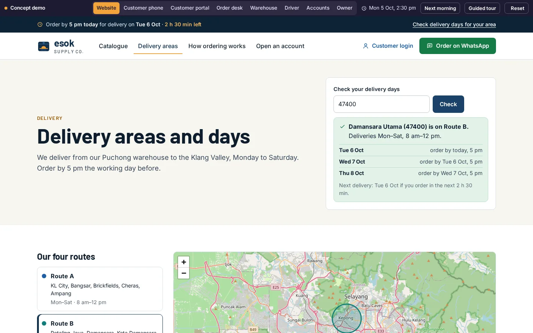
Task: Click the 2 h 30 min left countdown
Action: [183, 24]
